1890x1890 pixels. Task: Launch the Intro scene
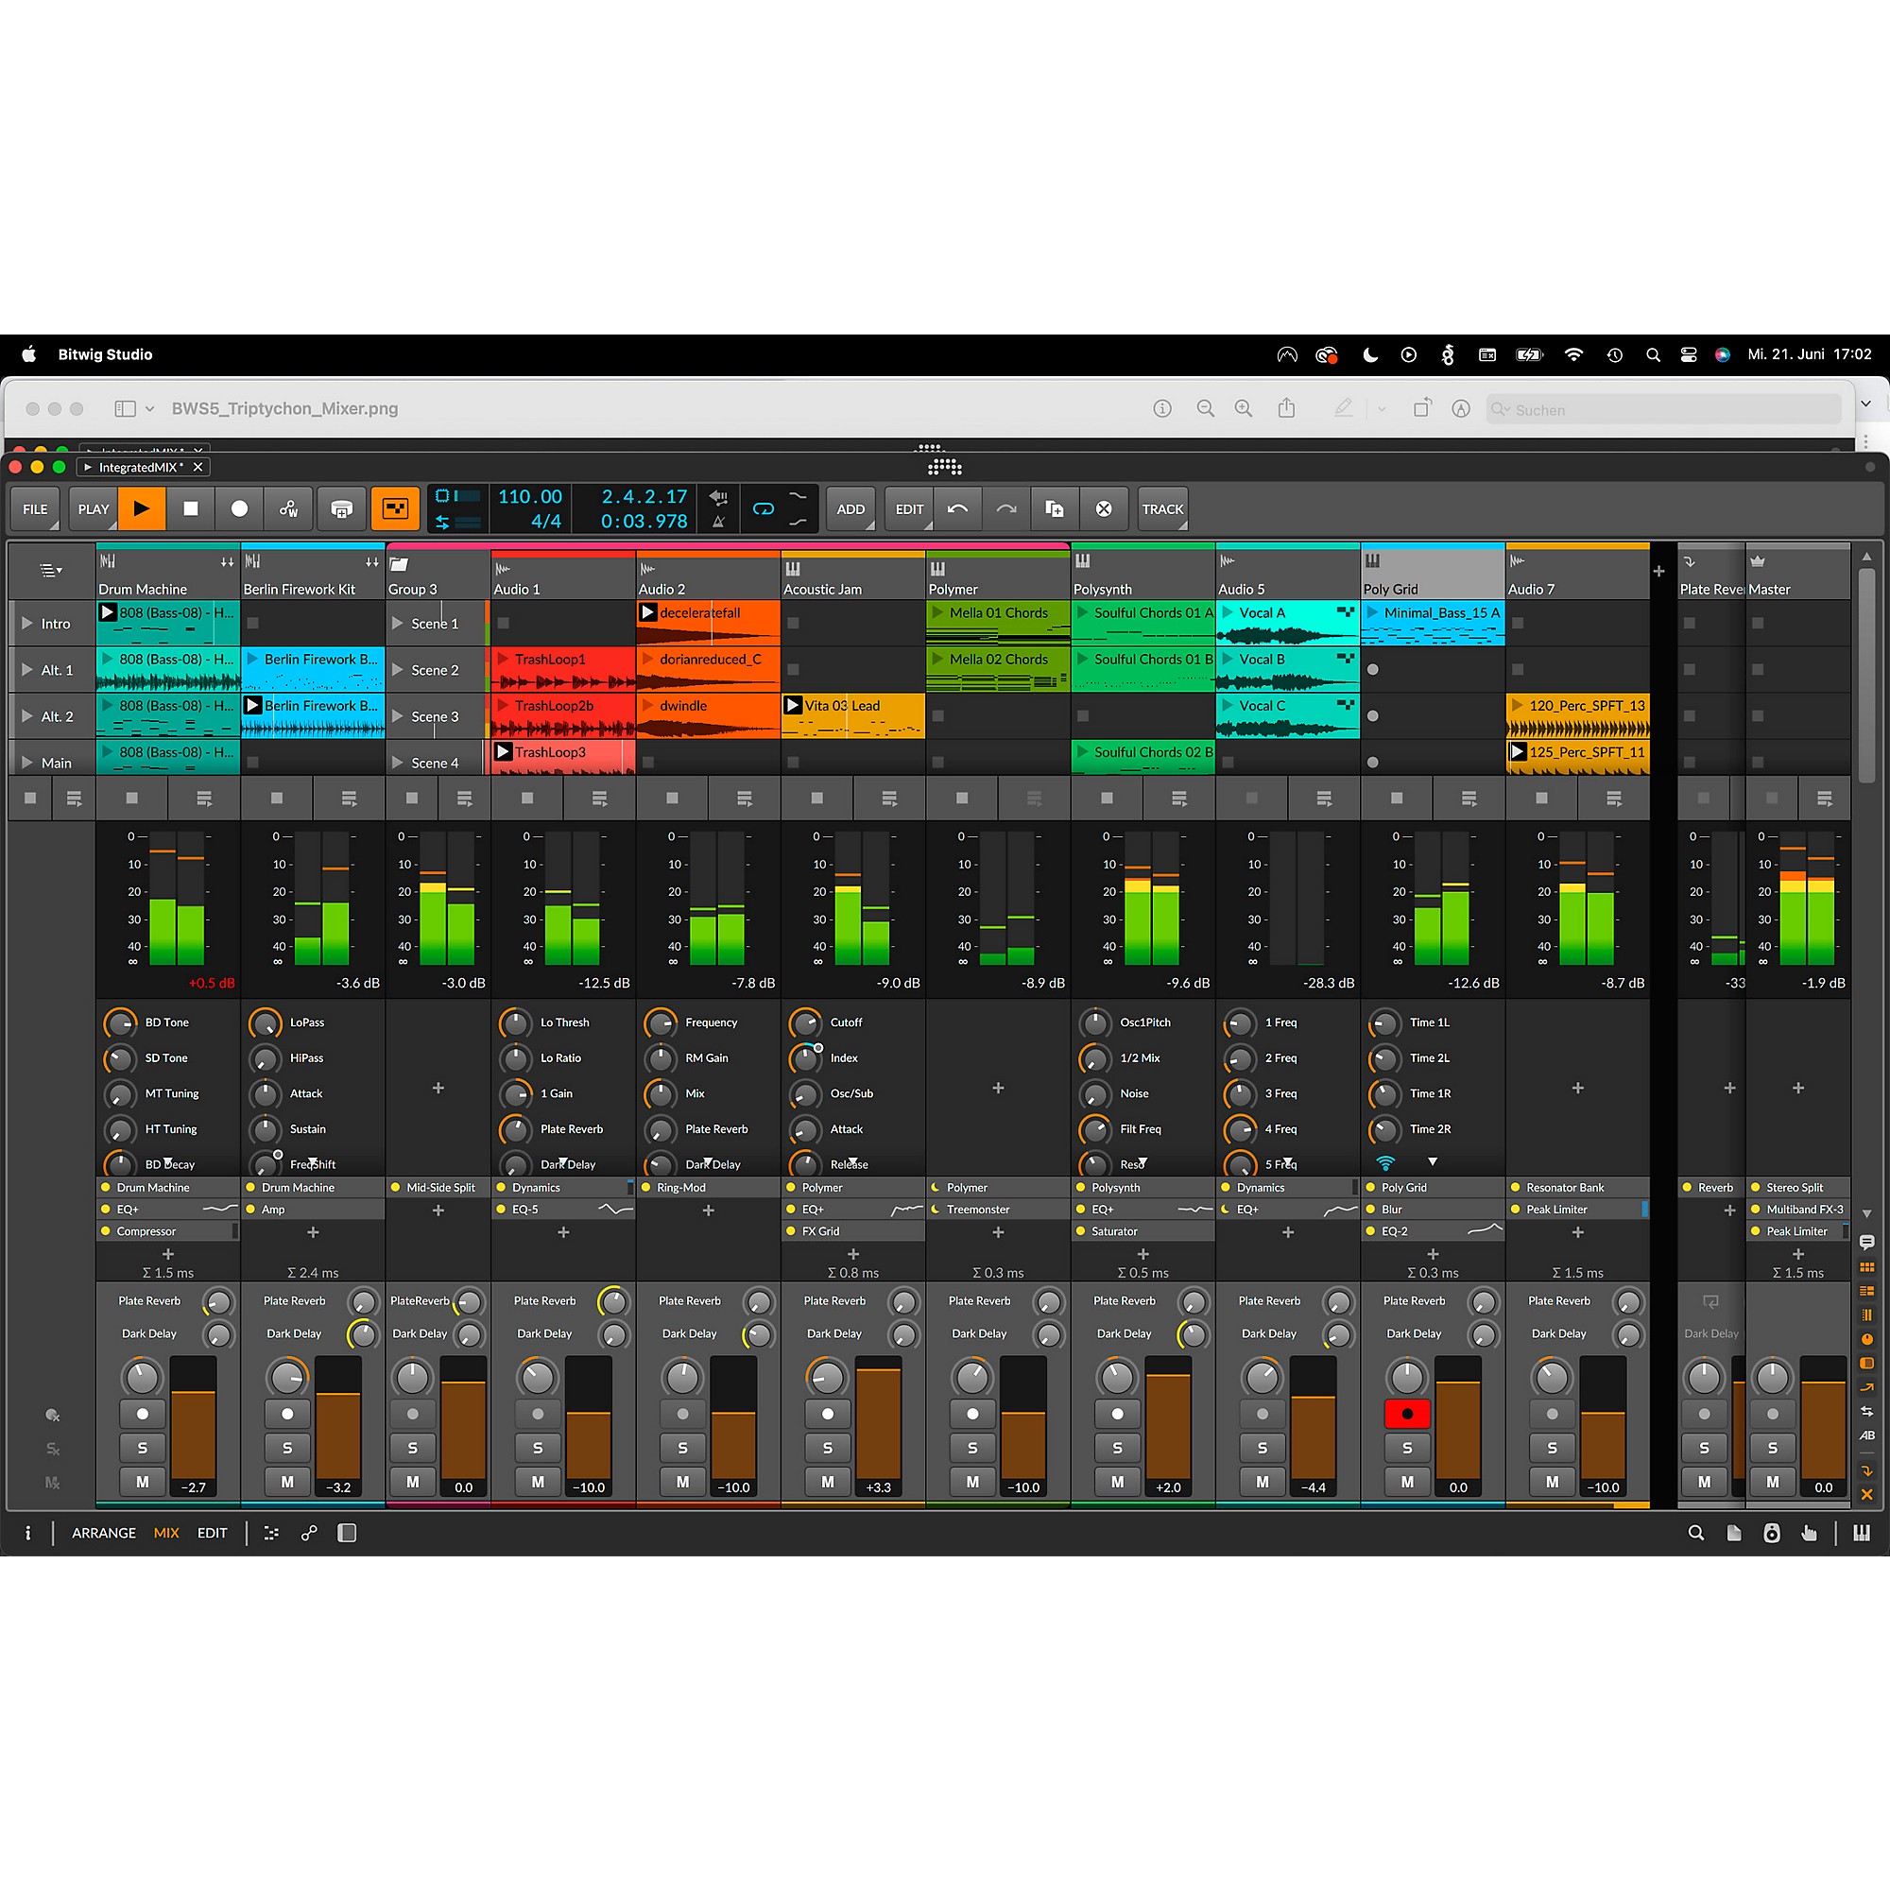point(27,623)
